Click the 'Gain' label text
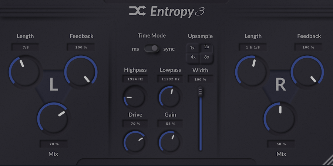333x166 pixels. pyautogui.click(x=170, y=115)
